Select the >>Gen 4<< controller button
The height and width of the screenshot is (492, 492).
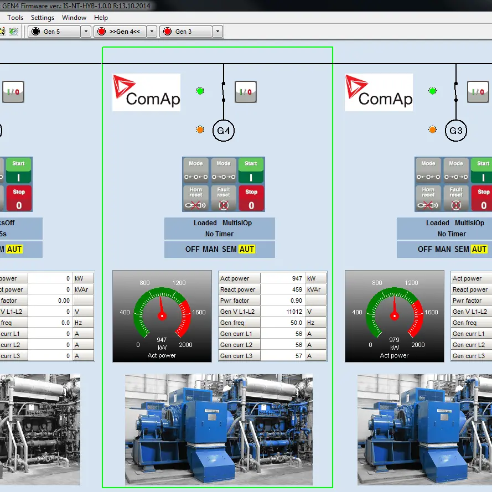(x=120, y=32)
